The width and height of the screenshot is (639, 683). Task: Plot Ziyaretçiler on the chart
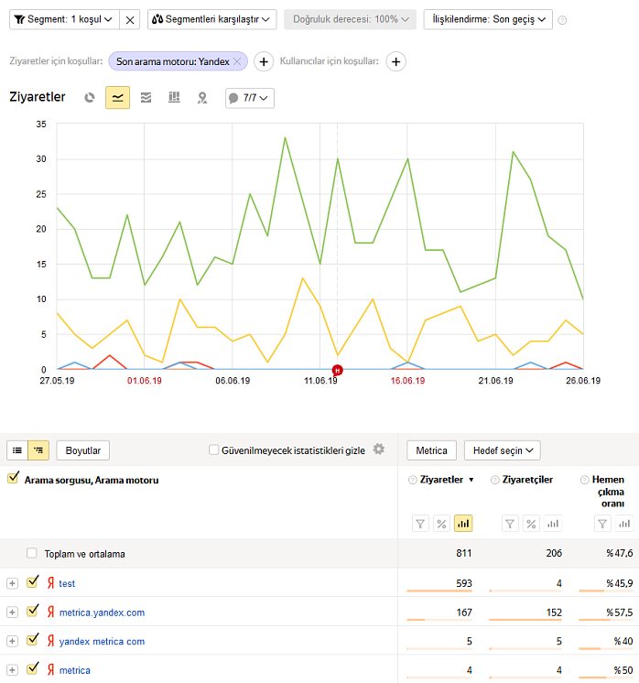point(553,524)
